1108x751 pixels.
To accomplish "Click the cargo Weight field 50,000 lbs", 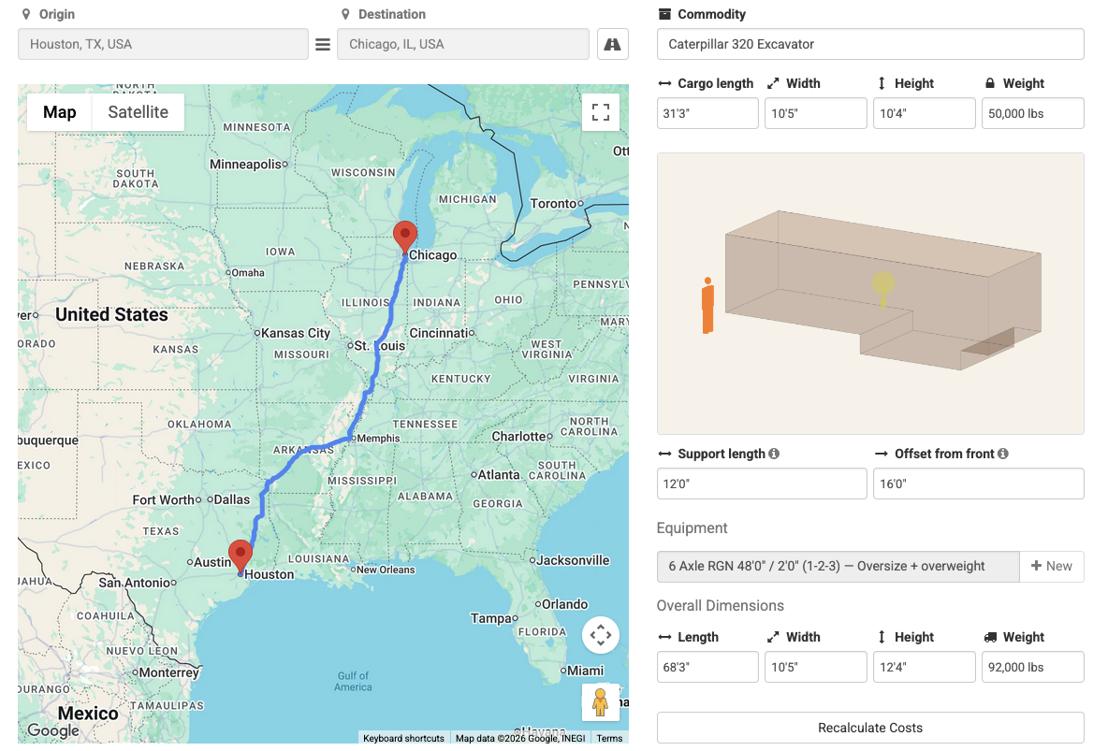I will click(1033, 114).
